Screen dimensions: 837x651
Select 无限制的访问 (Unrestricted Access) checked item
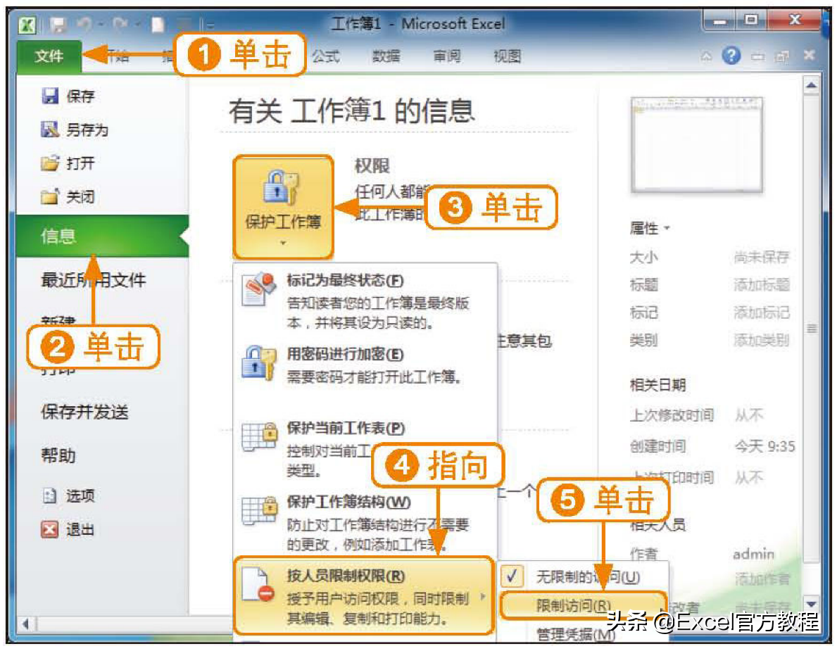tap(583, 576)
